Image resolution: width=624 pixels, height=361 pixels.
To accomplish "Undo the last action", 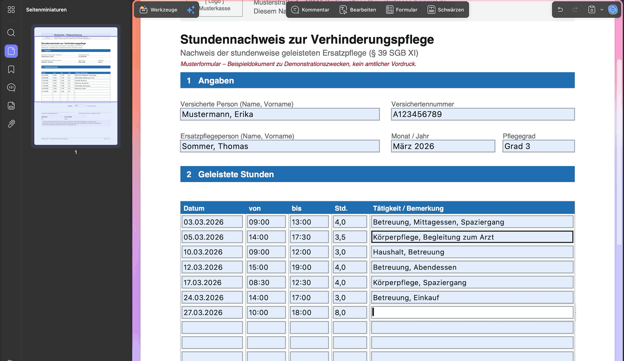I will (x=560, y=9).
